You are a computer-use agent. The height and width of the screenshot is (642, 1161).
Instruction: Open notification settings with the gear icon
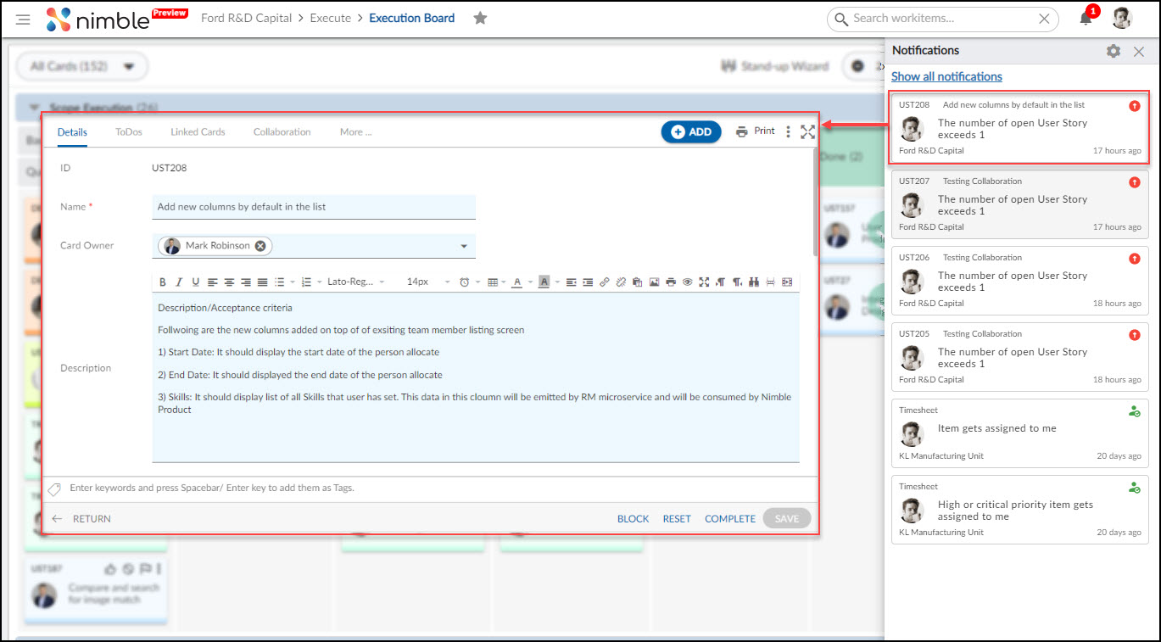click(x=1113, y=51)
